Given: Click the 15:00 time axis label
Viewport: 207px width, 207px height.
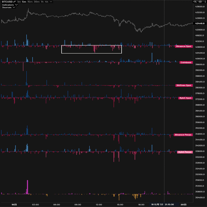Looking at the screenshot, I should [120, 205].
